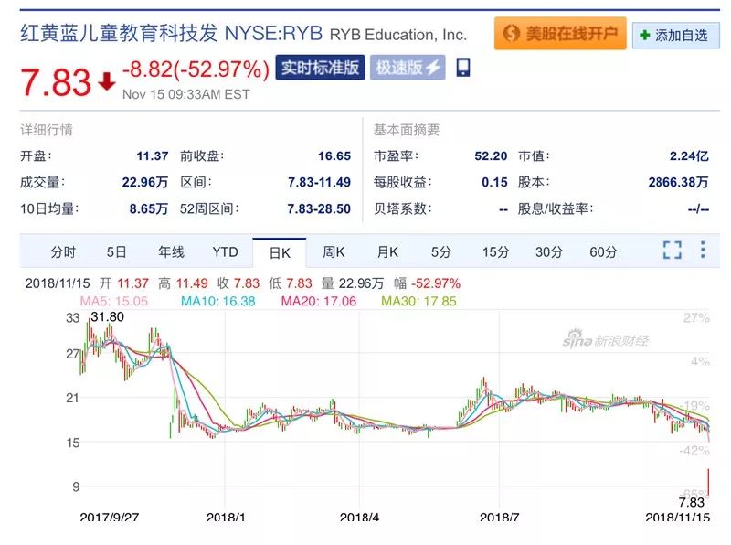The height and width of the screenshot is (545, 731).
Task: Click the 基本面摘要 section heading
Action: coord(407,130)
